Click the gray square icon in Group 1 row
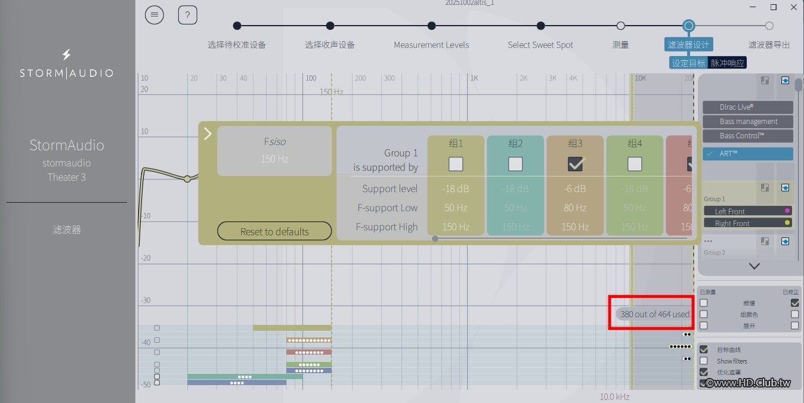 point(765,188)
